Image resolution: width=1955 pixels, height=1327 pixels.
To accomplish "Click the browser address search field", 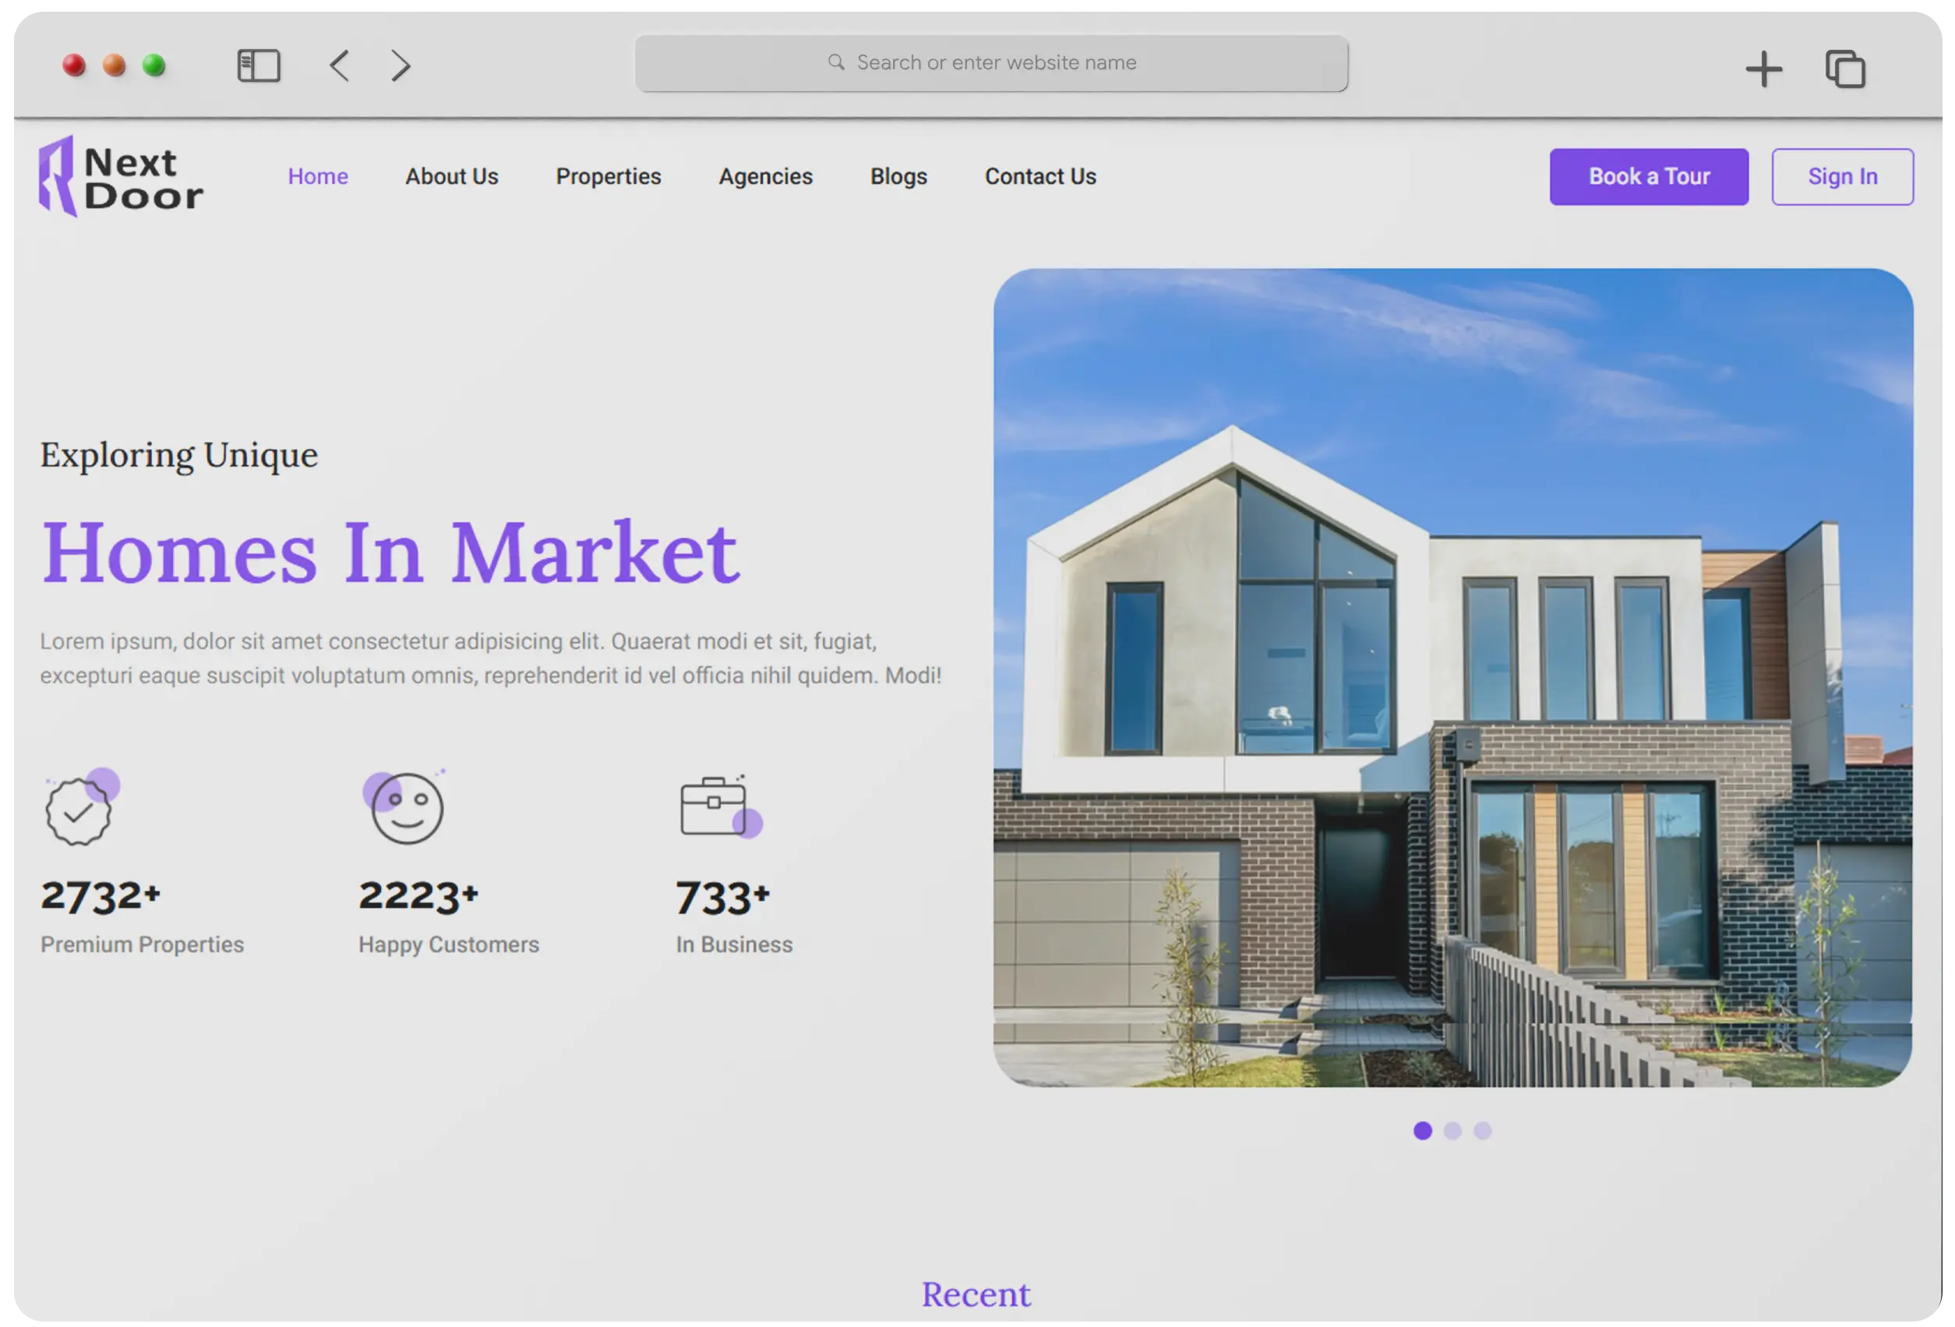I will tap(991, 63).
